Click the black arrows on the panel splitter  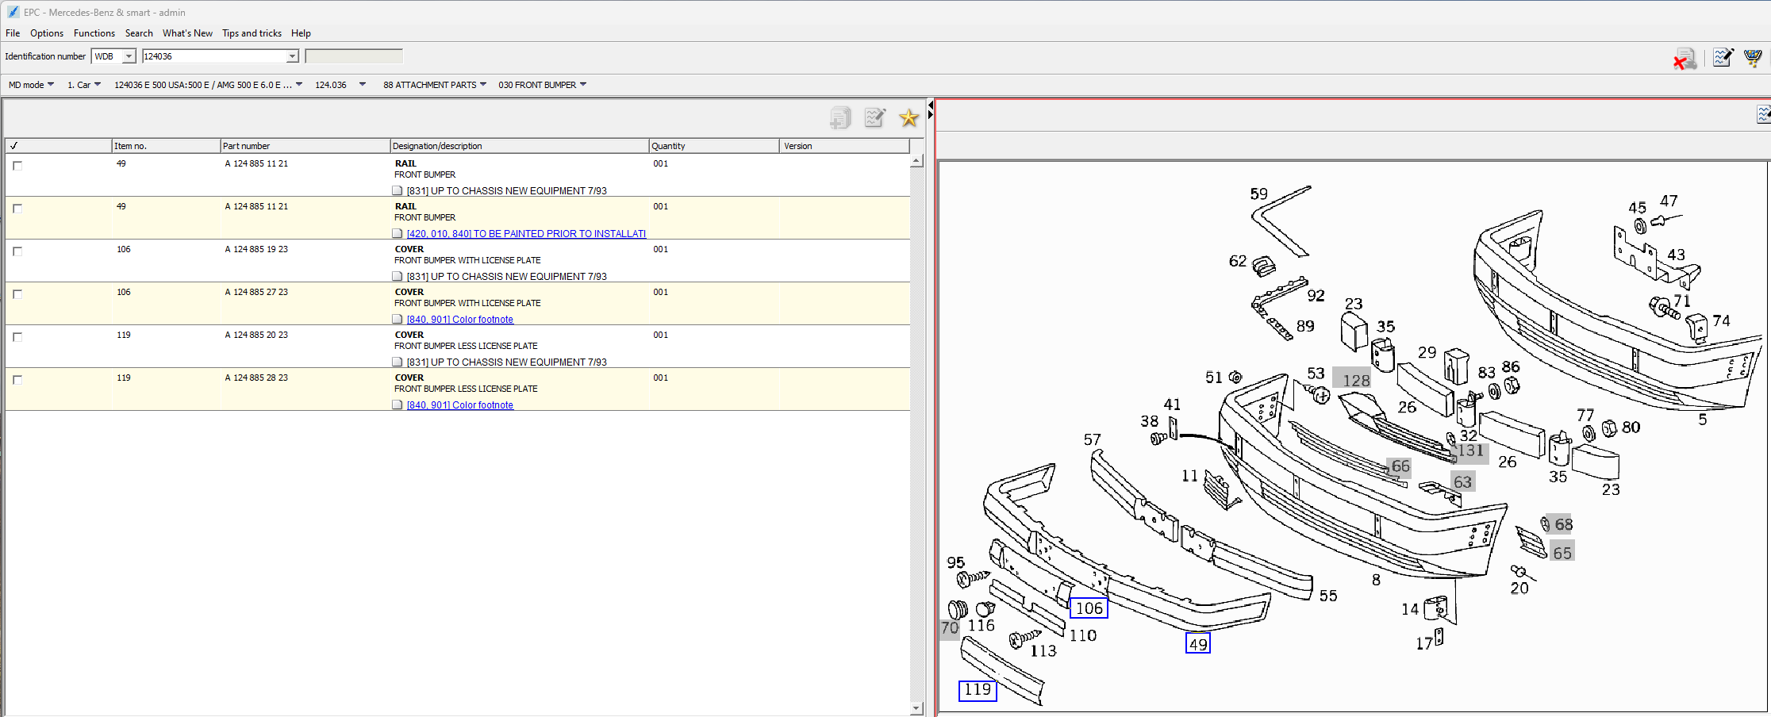click(x=931, y=110)
